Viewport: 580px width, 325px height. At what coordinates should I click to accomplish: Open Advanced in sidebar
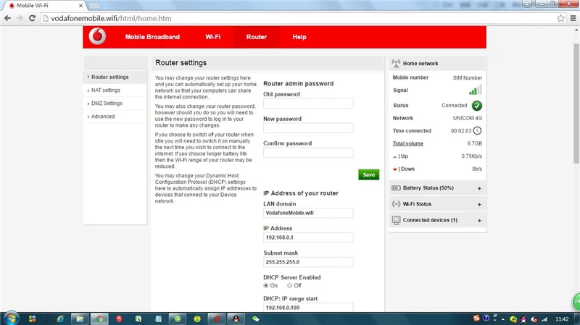(103, 117)
